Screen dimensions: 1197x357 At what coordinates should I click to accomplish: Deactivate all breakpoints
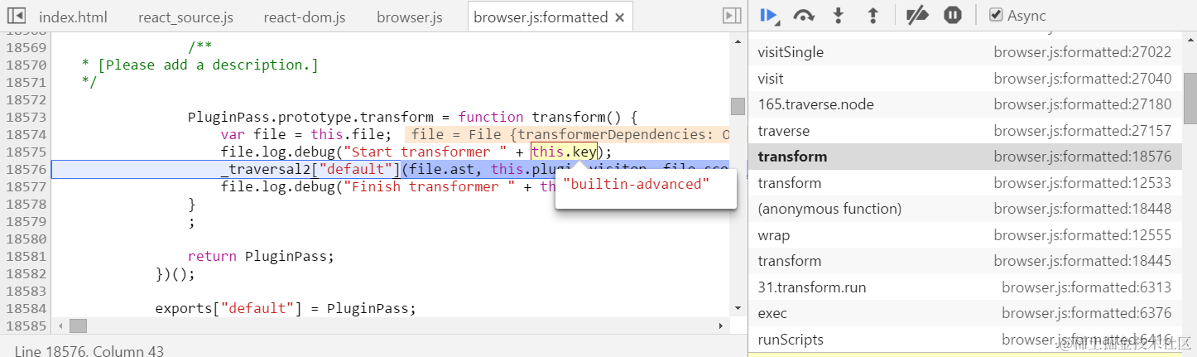click(917, 16)
